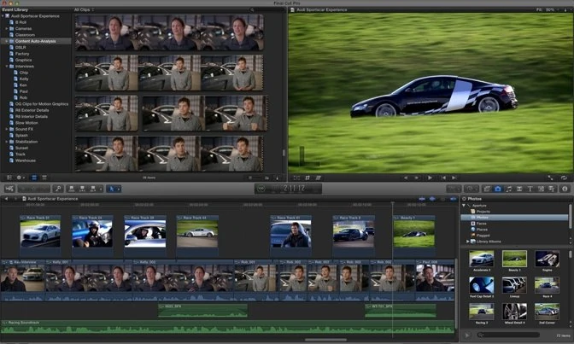Click the Photos browser search field
Image resolution: width=574 pixels, height=344 pixels.
[508, 335]
